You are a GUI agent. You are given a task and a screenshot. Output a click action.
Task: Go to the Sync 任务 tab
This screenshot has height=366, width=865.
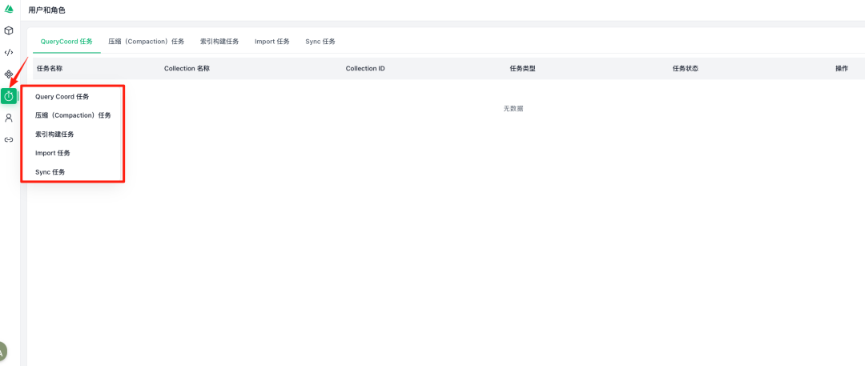coord(320,41)
